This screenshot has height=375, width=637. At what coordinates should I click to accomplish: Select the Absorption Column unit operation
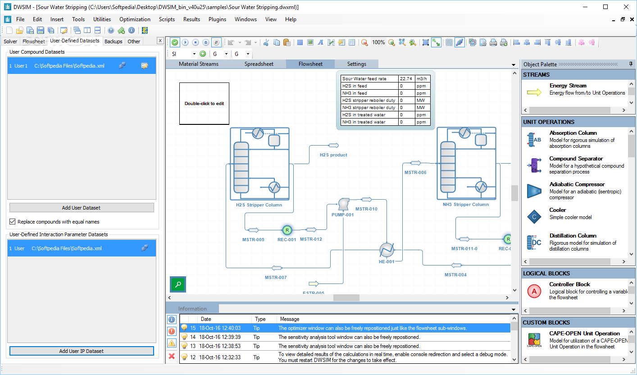pos(574,139)
